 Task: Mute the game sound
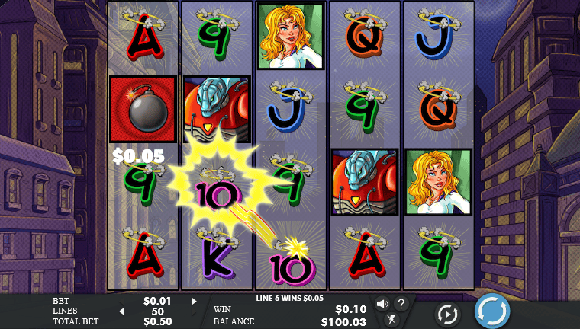click(382, 304)
